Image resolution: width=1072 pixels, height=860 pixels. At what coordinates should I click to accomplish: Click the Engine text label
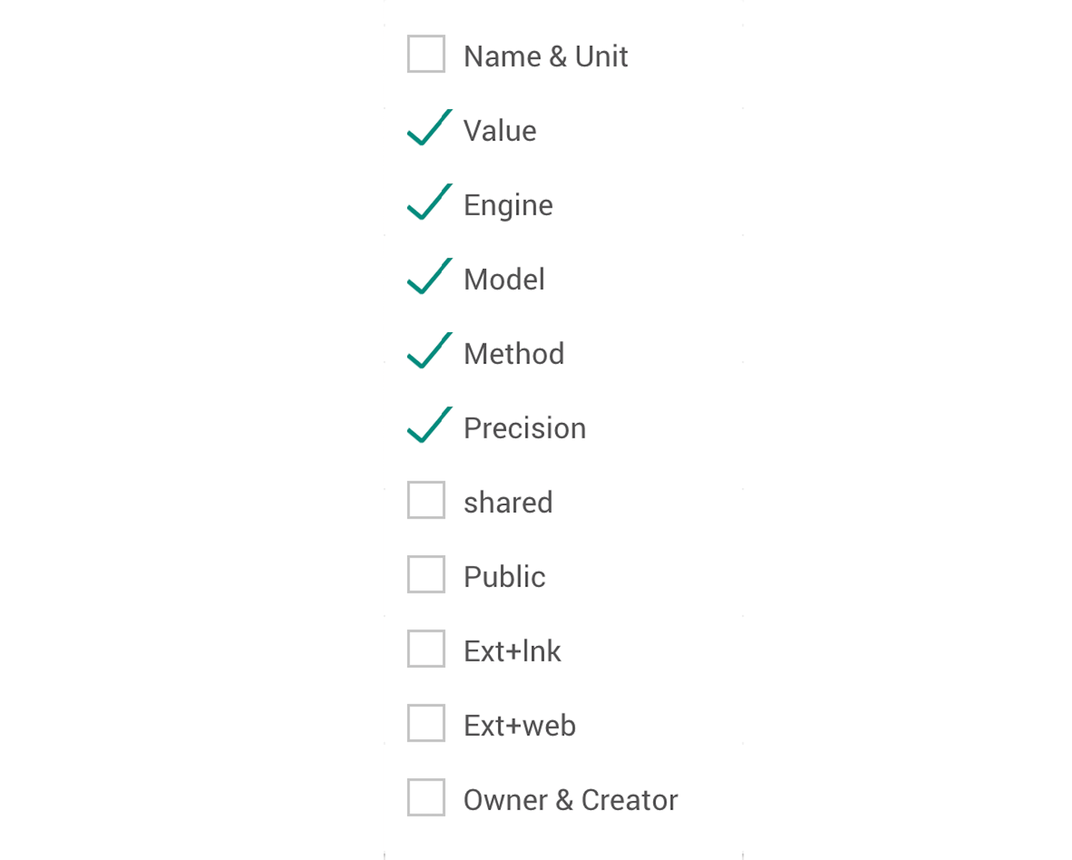pos(507,205)
